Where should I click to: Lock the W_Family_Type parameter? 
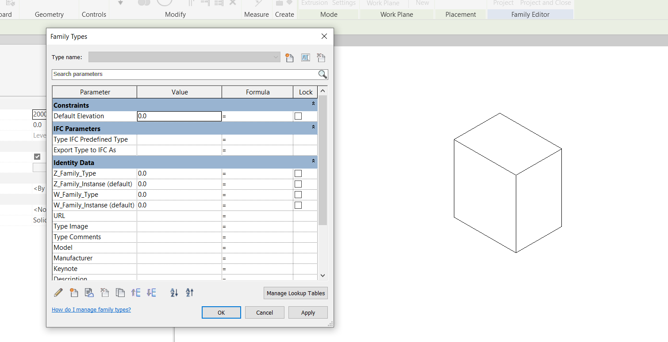[x=298, y=194]
